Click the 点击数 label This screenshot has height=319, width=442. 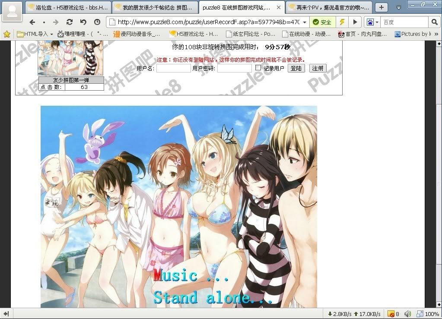pyautogui.click(x=51, y=87)
